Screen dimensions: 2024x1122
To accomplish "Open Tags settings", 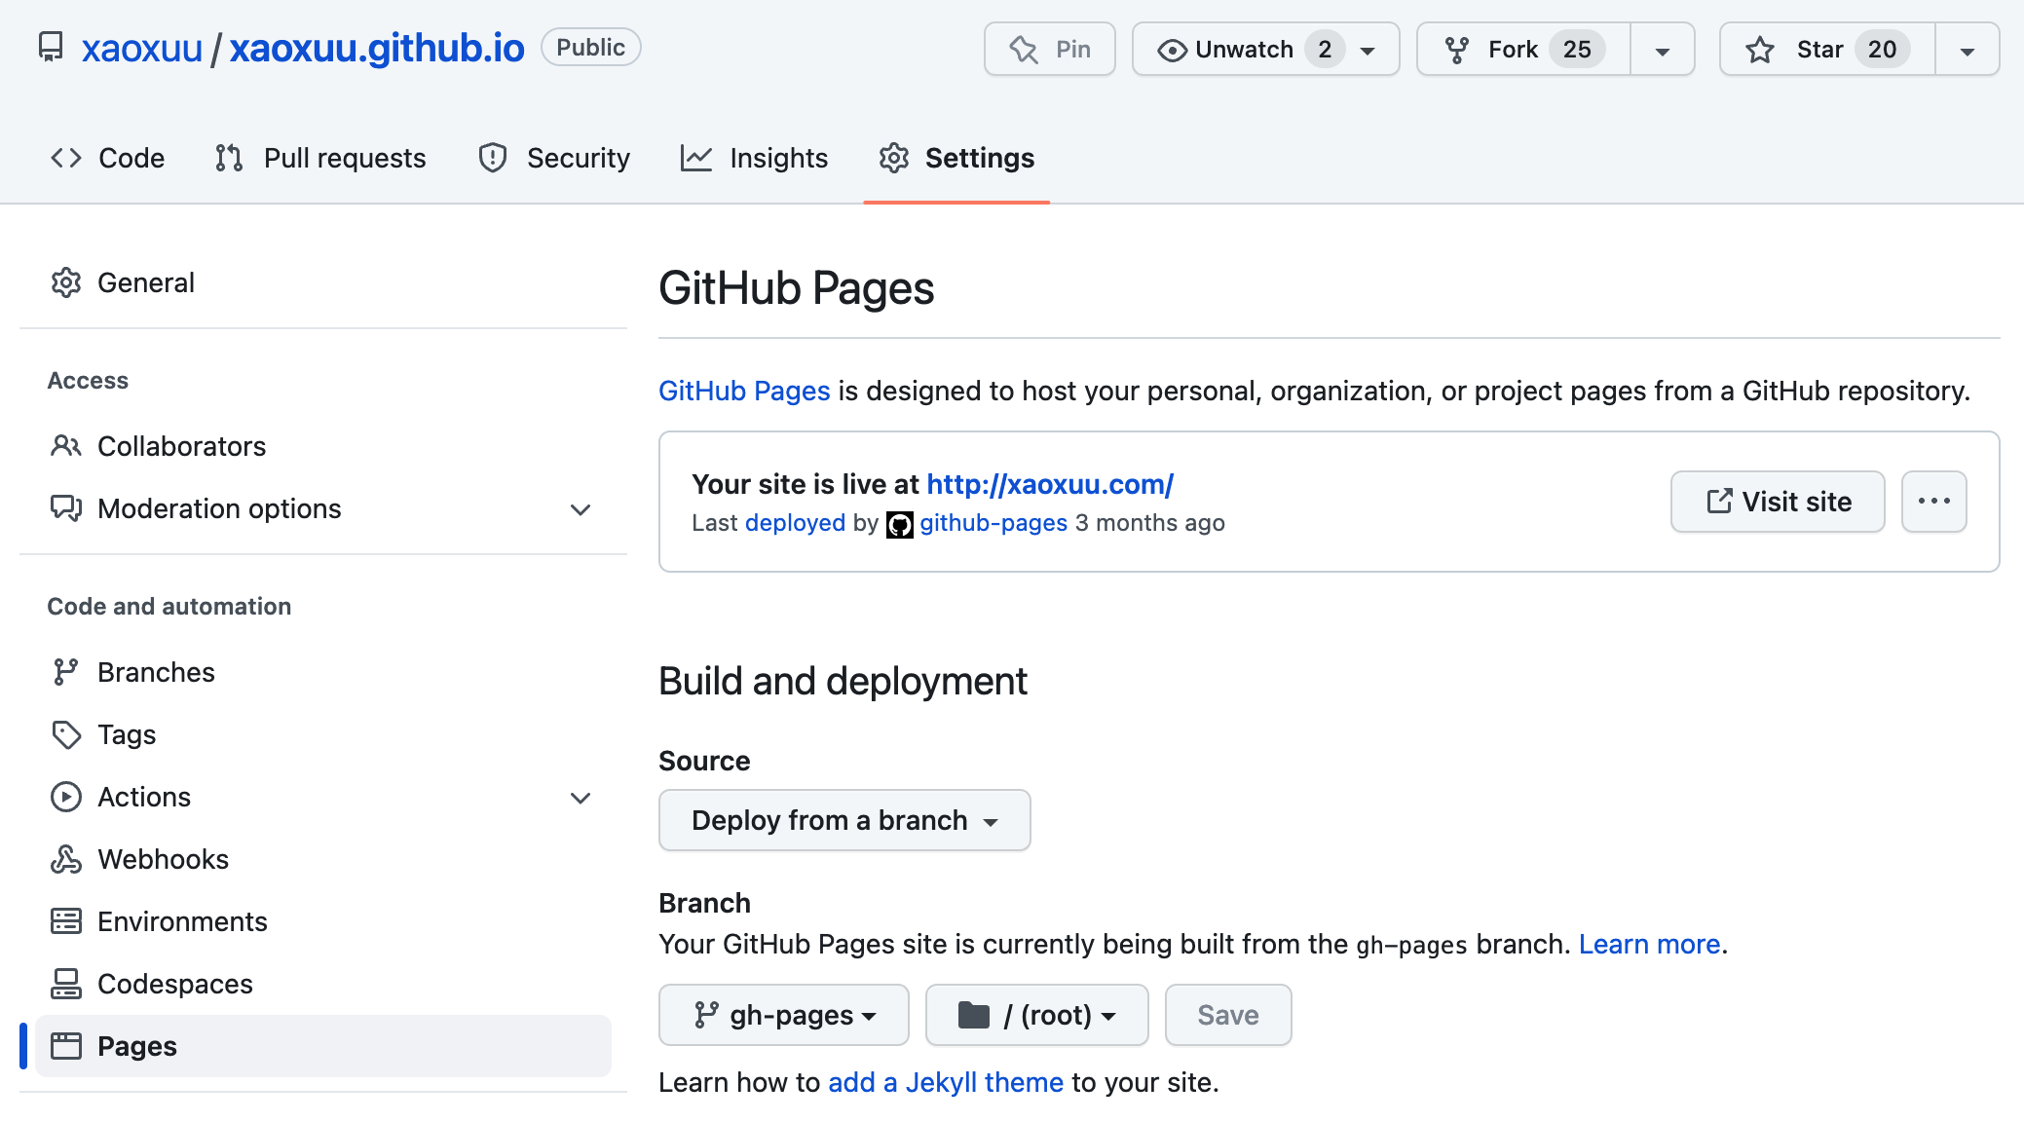I will click(323, 734).
